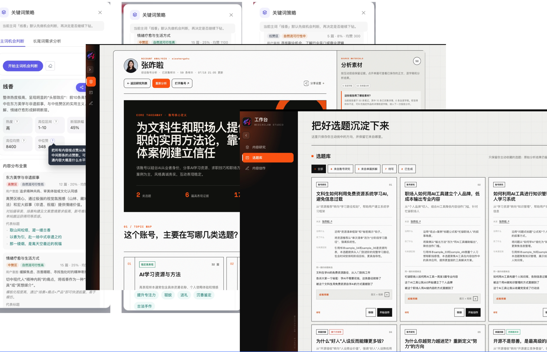Image resolution: width=547 pixels, height=352 pixels.
Task: Select the 来自账号研究 filter tab
Action: [x=340, y=169]
